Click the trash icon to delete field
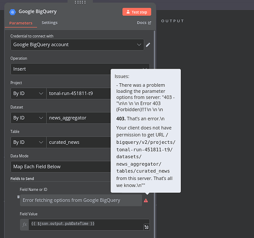Viewport: 254px width, 238px height. click(x=18, y=197)
